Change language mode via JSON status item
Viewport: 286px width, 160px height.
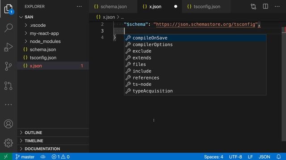[x=264, y=157]
